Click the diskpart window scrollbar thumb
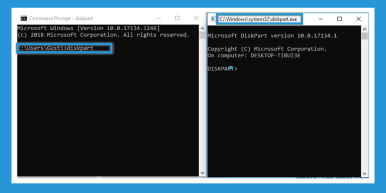 point(364,36)
